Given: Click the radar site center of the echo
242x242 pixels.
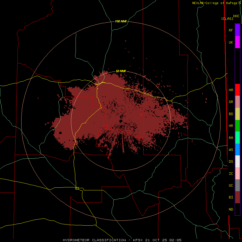Looking at the screenshot, I should pyautogui.click(x=121, y=121).
